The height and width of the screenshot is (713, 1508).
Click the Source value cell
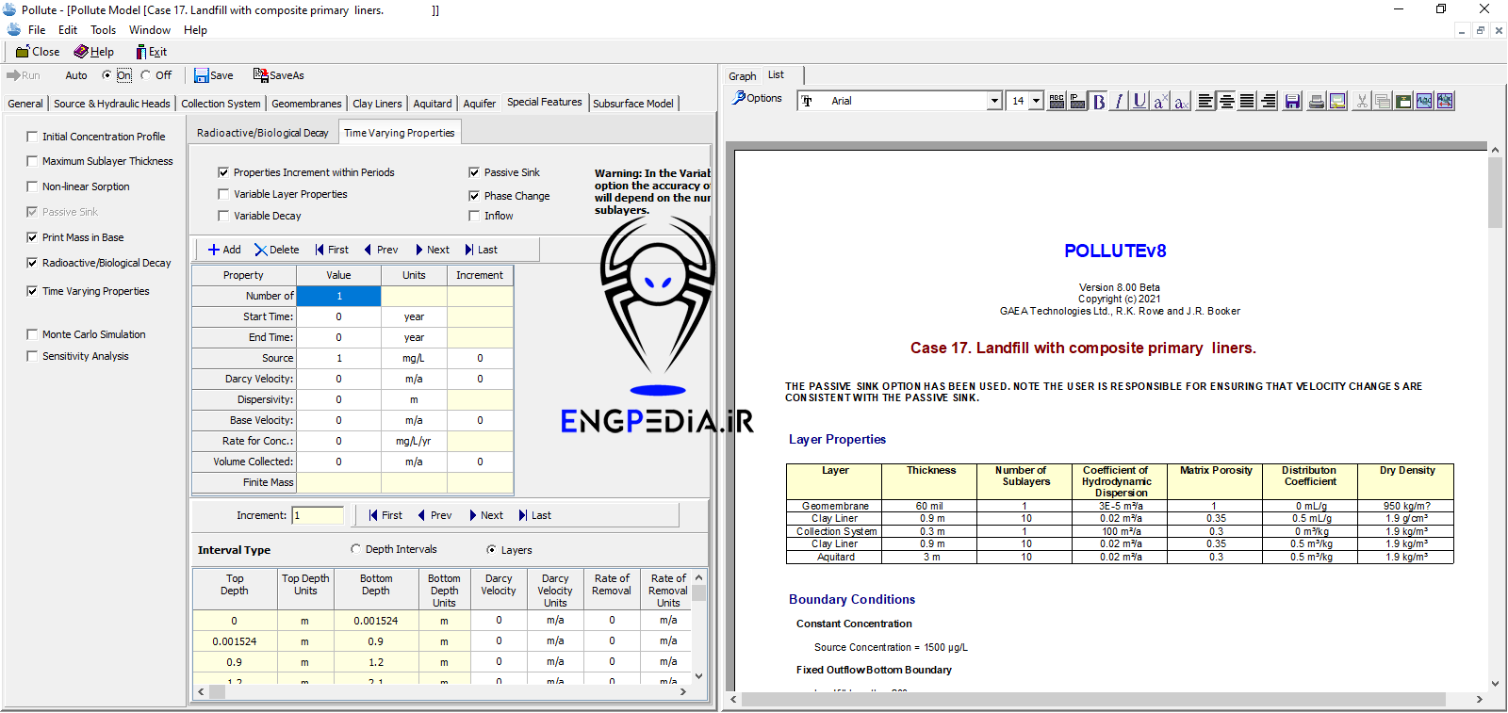click(338, 358)
